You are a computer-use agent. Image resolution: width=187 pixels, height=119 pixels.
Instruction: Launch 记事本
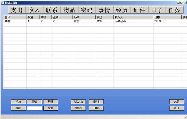96,102
